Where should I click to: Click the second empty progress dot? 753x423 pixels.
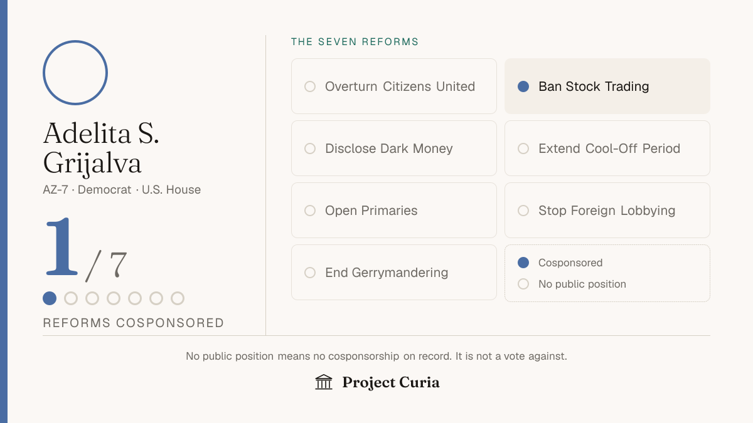(92, 298)
